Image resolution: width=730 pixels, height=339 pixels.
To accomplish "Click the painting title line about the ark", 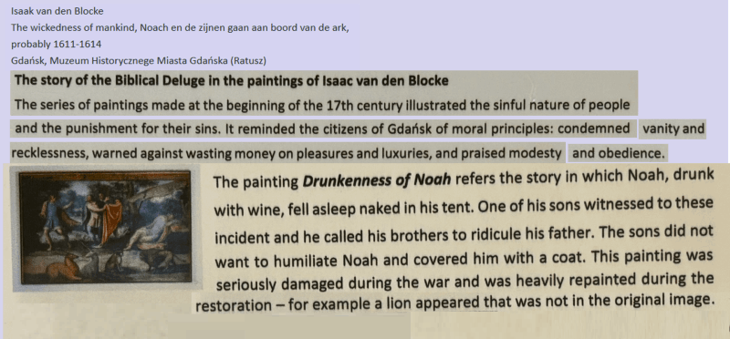I will tap(180, 27).
